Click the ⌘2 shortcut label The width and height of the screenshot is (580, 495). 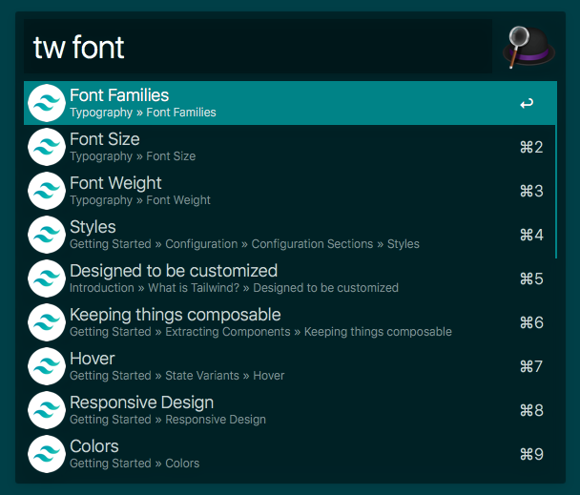[531, 147]
